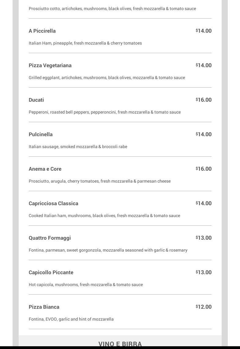This screenshot has width=240, height=349.
Task: Open the Ducati pizza entry
Action: click(36, 100)
